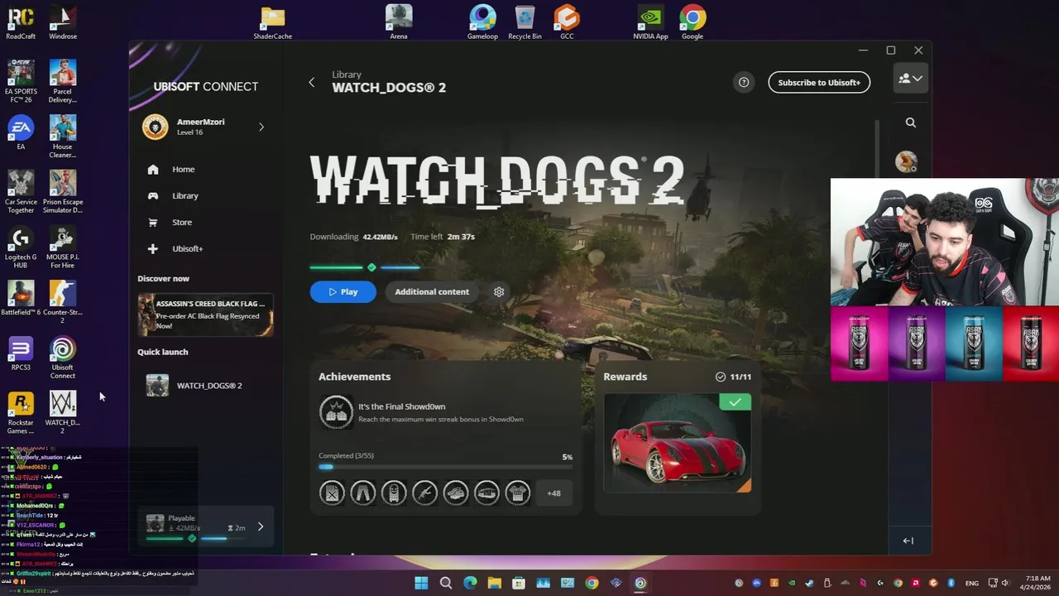Open File Explorer from the taskbar
Screen dimensions: 1059x596
click(494, 583)
